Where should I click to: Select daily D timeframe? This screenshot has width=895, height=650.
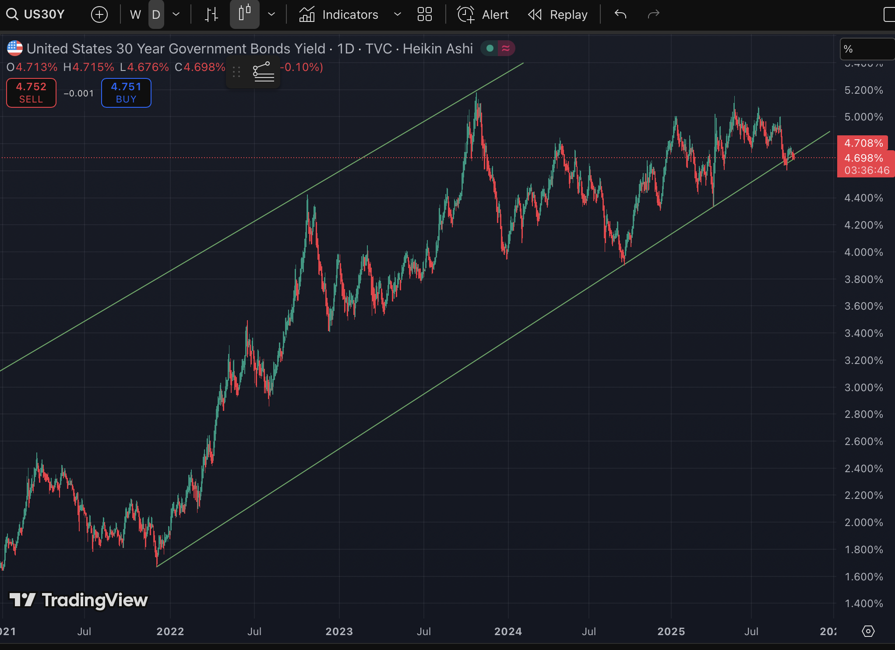click(156, 14)
